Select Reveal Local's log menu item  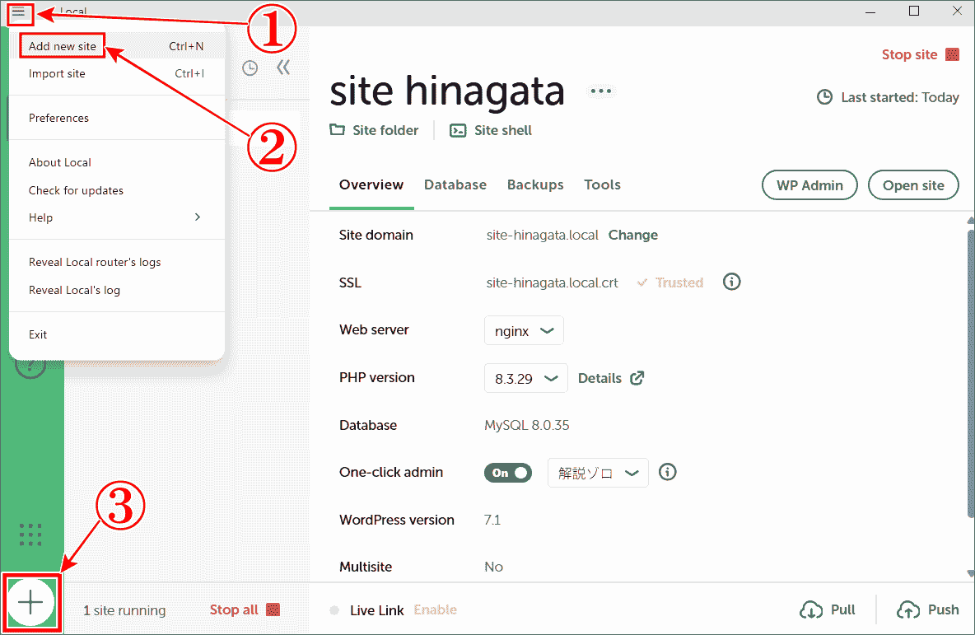(x=116, y=290)
